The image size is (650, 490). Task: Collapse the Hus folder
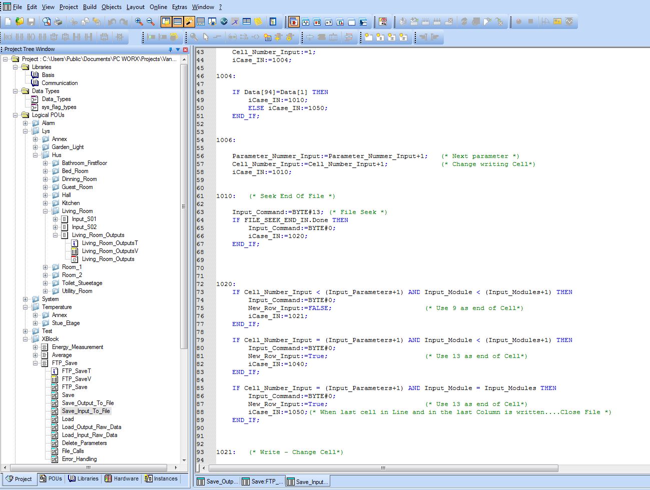point(36,155)
